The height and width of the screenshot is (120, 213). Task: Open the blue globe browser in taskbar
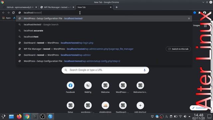(x=50, y=116)
